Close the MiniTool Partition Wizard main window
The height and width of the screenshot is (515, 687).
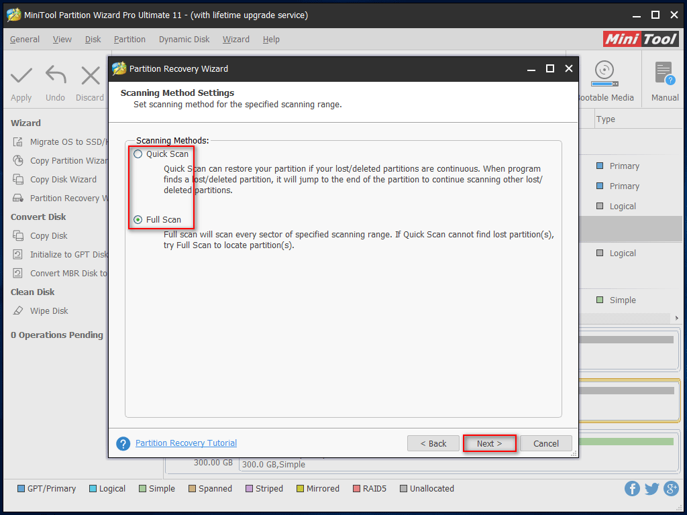[674, 15]
